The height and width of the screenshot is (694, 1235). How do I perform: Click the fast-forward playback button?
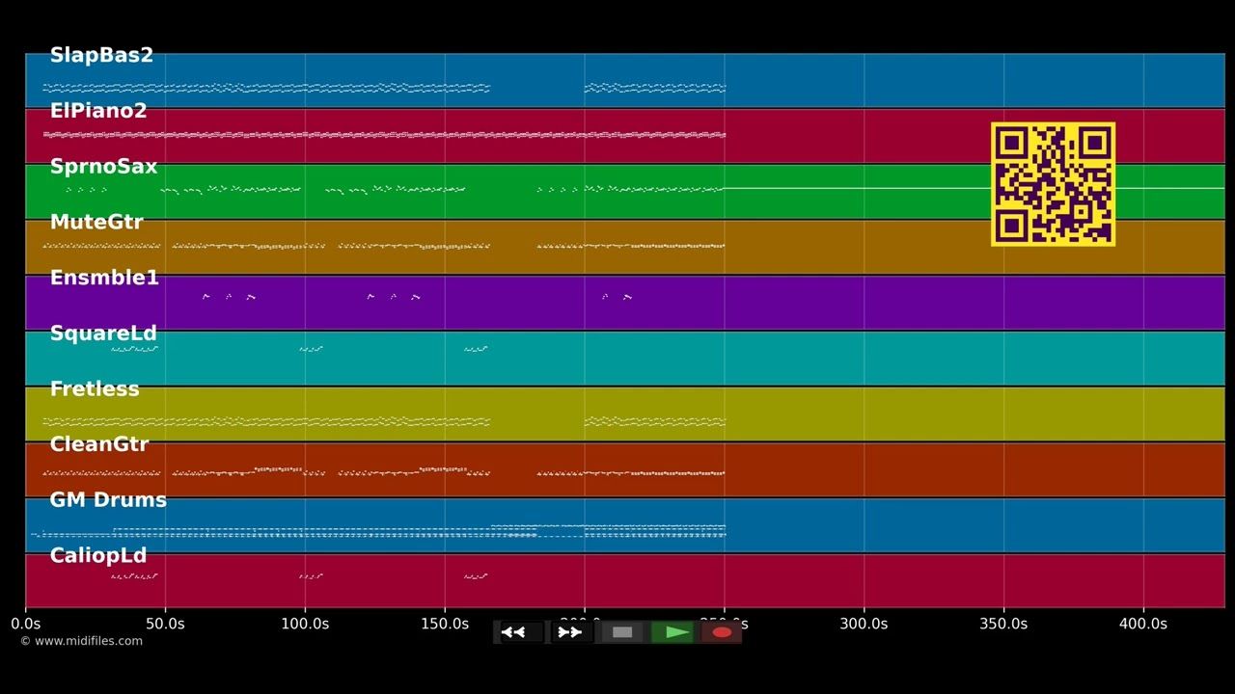571,632
